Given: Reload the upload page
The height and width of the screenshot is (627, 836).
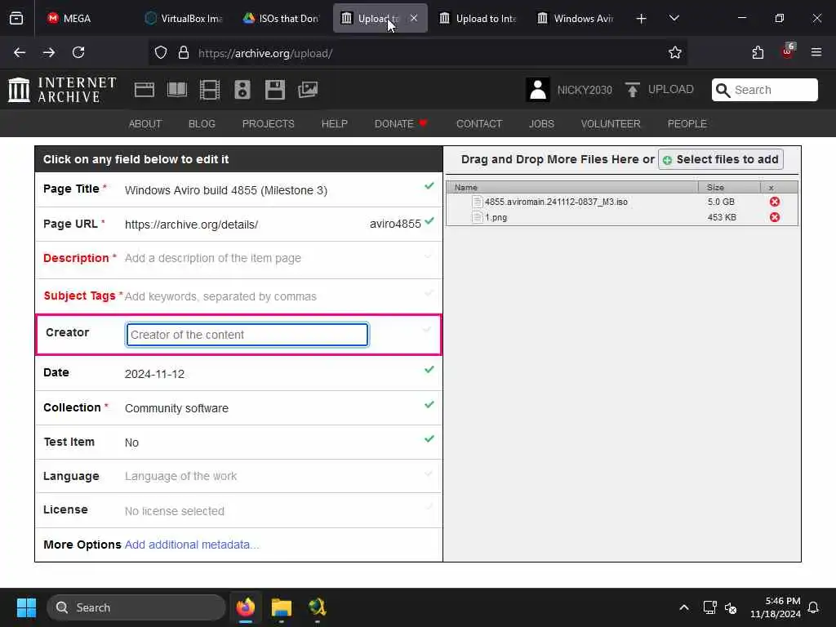Looking at the screenshot, I should pos(78,52).
